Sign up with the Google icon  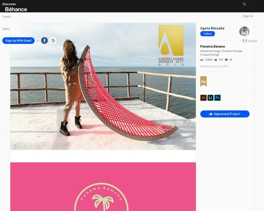53,40
